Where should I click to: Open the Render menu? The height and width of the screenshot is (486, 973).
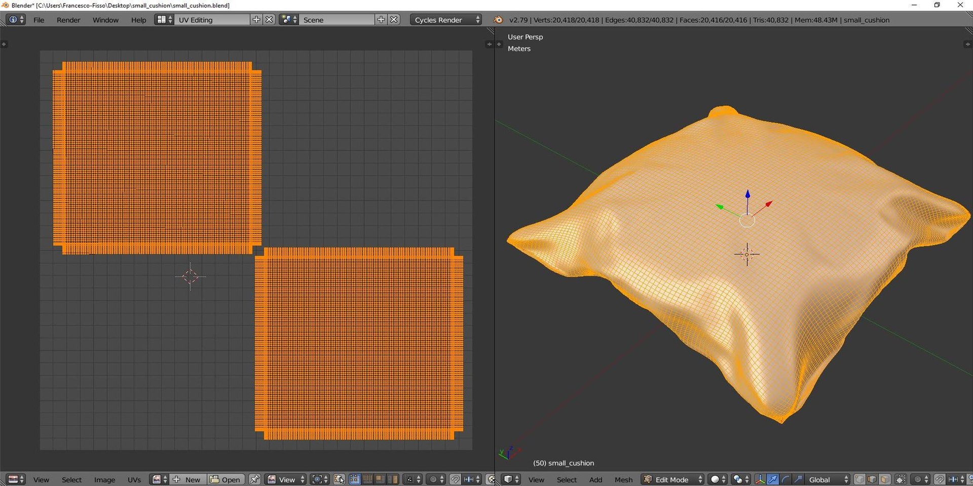point(68,20)
